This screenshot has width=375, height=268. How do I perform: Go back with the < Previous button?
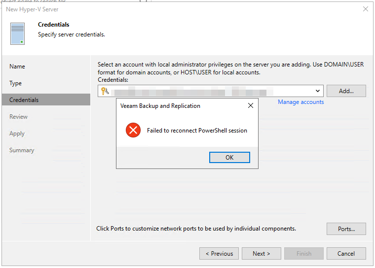point(219,253)
